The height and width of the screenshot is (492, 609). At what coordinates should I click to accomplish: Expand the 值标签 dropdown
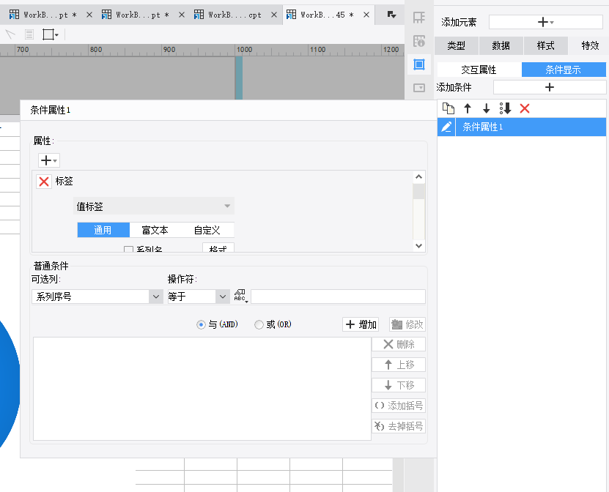click(x=154, y=206)
